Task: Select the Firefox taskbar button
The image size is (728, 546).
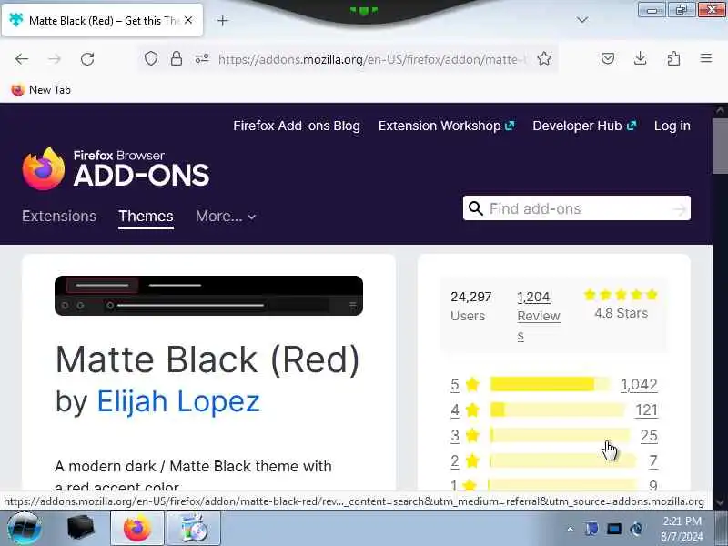Action: (137, 529)
